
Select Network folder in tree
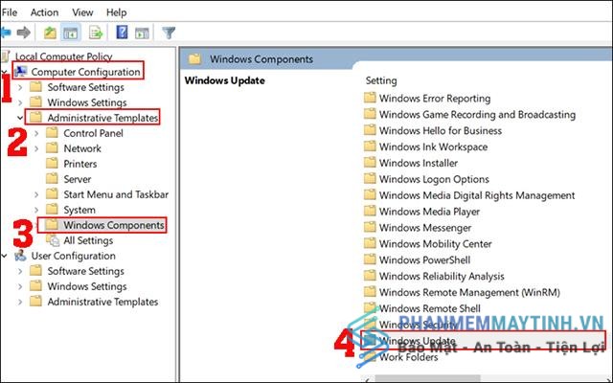tap(82, 148)
